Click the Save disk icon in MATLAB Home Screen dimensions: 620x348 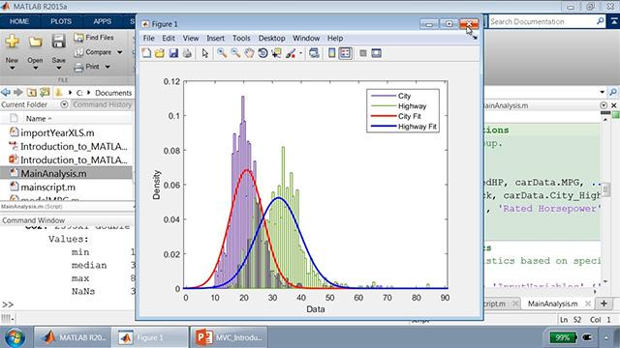tap(58, 41)
